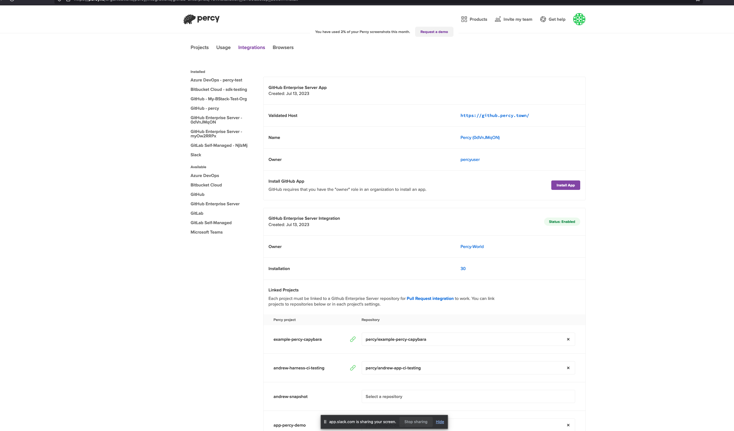Open Select a repository dropdown for andrew-snapshot
The image size is (734, 431).
point(468,396)
